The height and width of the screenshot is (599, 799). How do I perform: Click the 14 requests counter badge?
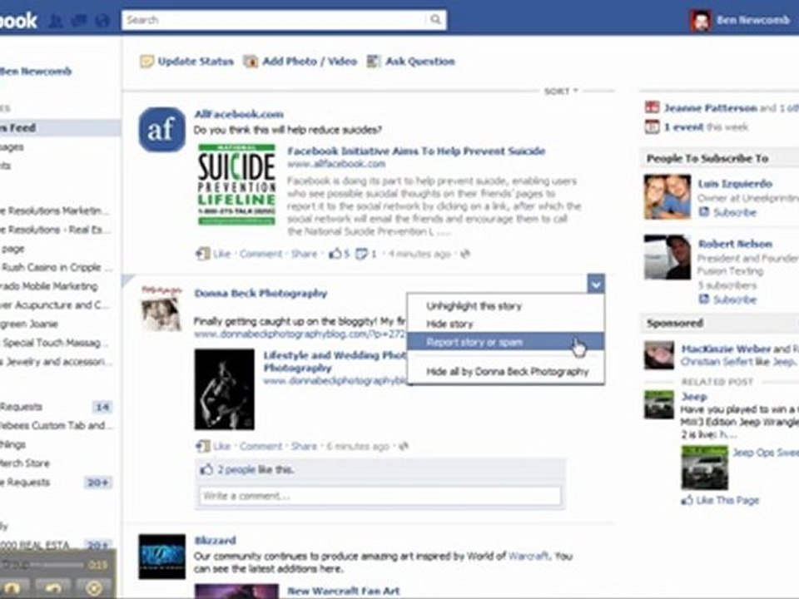(102, 407)
